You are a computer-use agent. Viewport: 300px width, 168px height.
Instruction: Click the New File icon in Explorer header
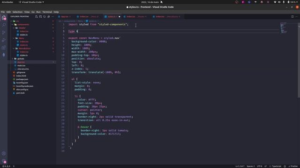coord(37,17)
